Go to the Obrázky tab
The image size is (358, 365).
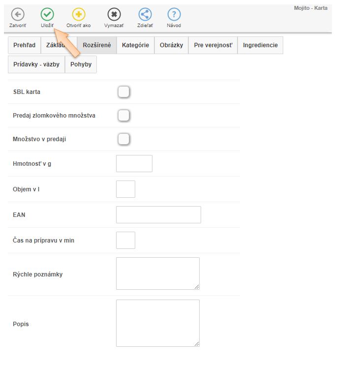171,45
